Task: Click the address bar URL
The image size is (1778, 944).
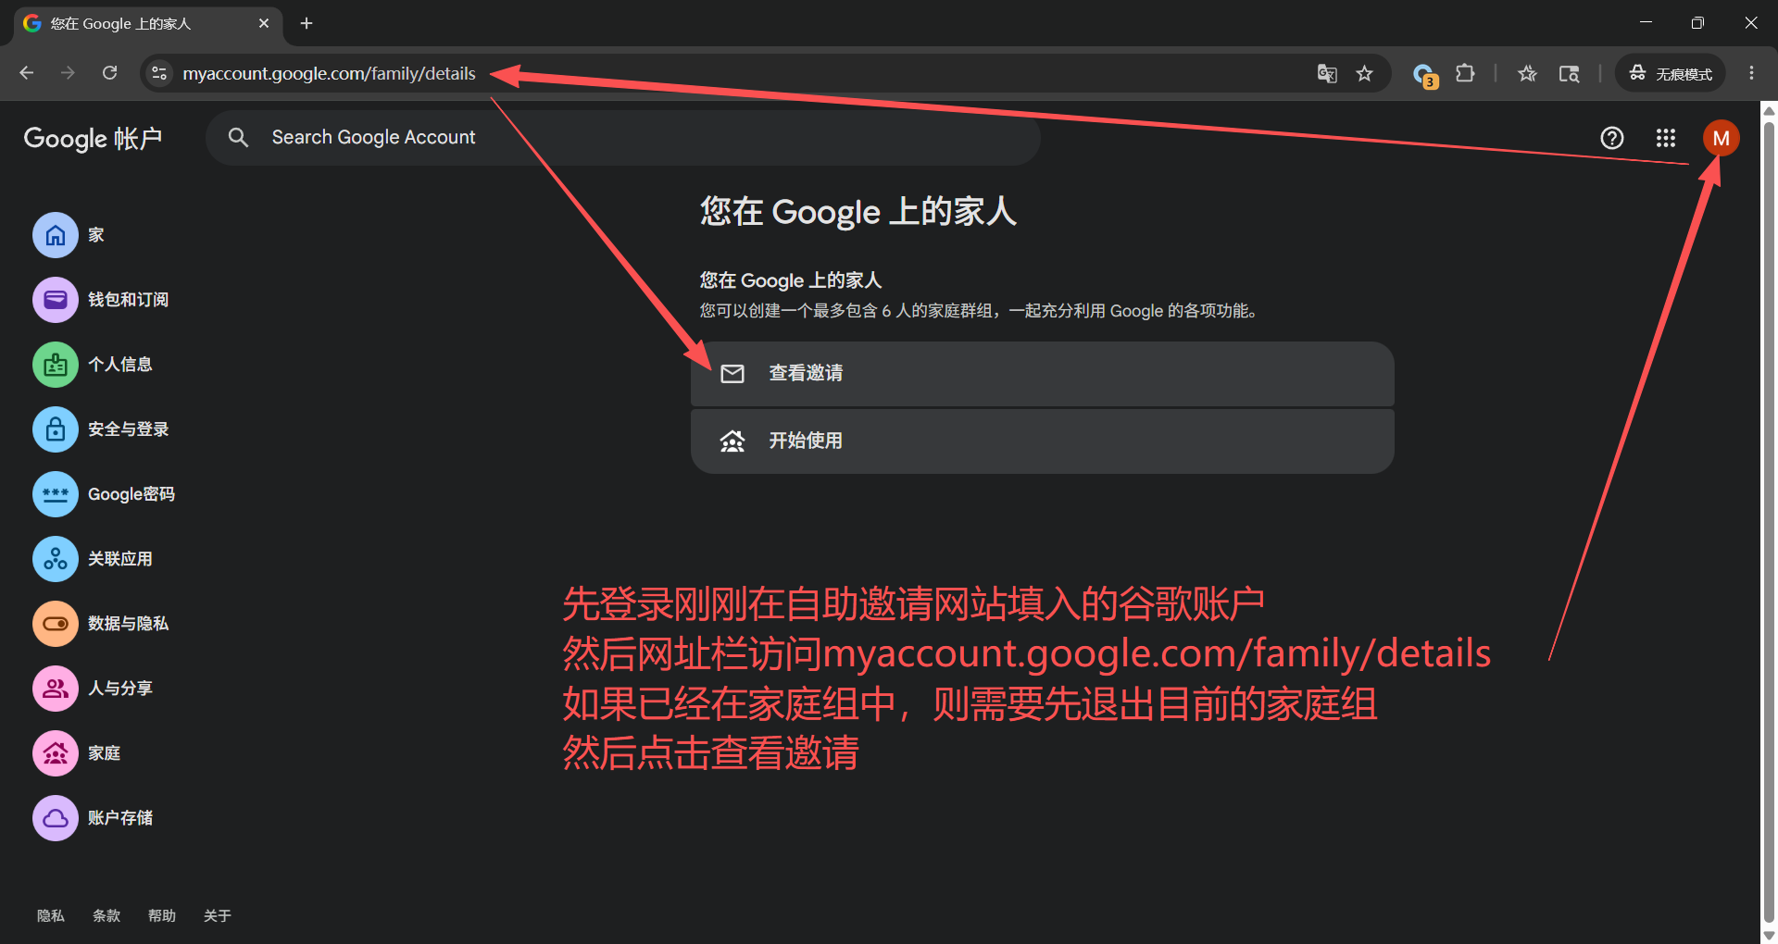Action: point(329,73)
